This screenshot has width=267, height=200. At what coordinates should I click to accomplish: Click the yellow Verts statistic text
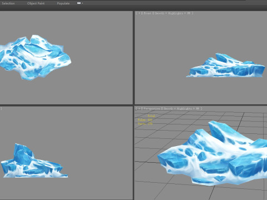pyautogui.click(x=145, y=123)
